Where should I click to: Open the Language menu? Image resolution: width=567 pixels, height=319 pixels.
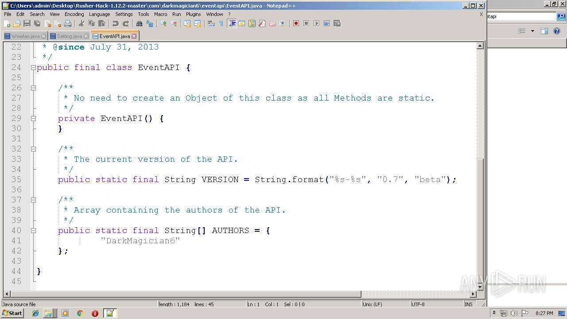(x=99, y=14)
